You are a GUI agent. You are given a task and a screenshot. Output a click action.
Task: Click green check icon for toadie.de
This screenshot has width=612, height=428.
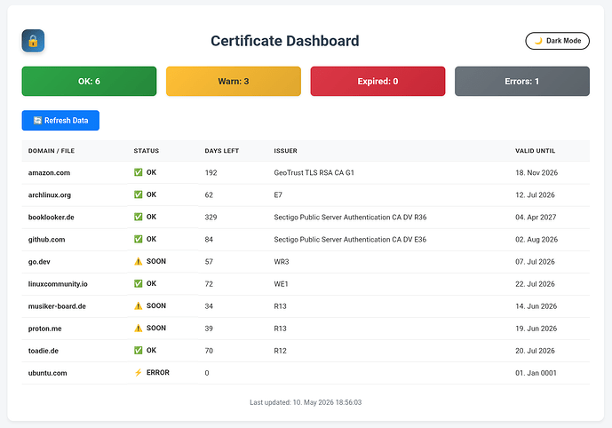[139, 350]
